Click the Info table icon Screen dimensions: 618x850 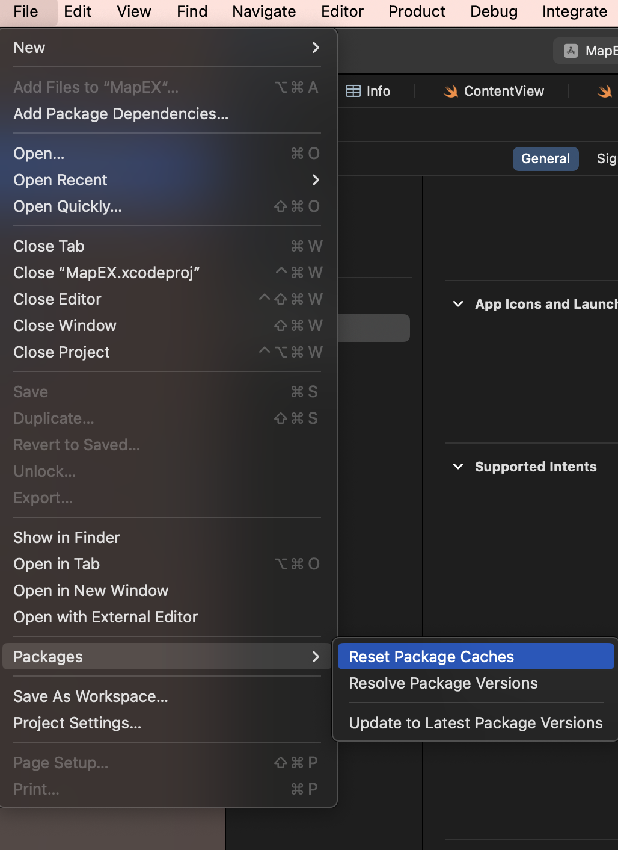click(353, 91)
